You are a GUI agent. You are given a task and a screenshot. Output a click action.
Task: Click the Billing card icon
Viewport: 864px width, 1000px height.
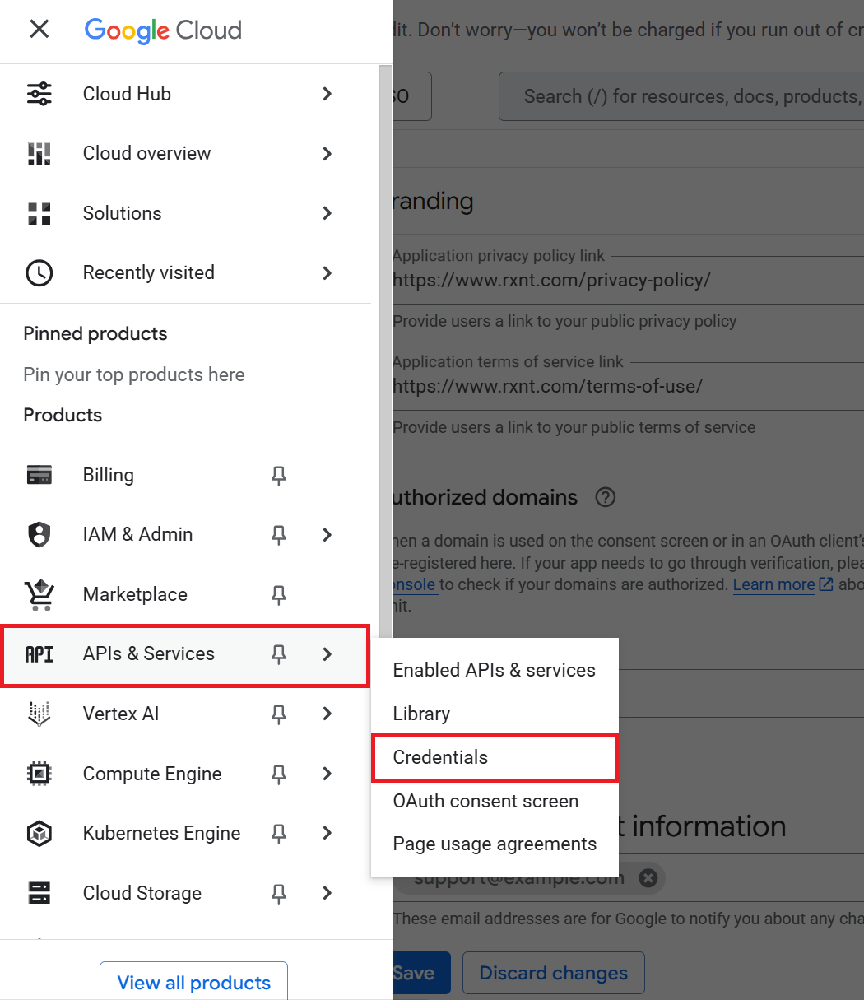tap(39, 475)
